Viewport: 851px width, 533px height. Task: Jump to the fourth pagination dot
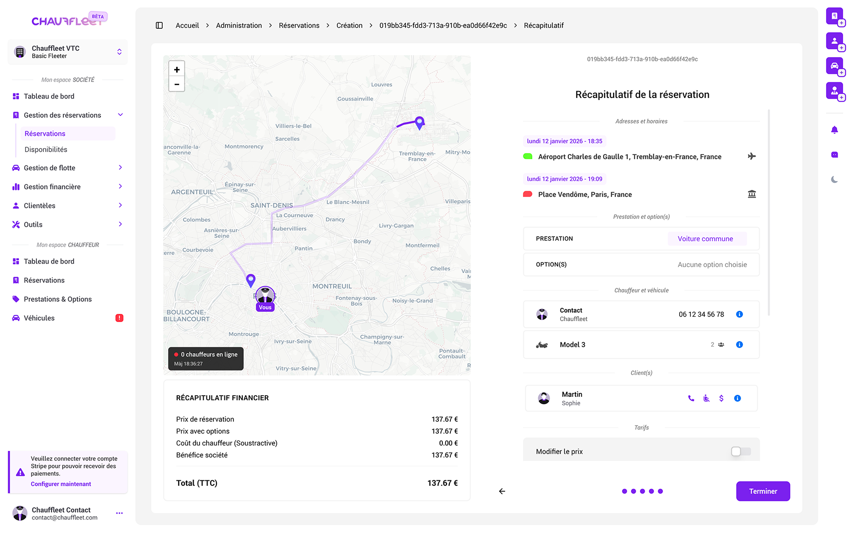(x=651, y=491)
